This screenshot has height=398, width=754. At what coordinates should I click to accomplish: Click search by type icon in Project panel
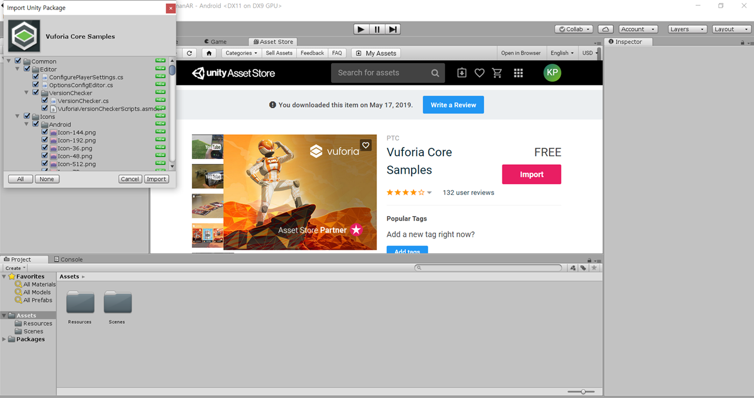[573, 268]
